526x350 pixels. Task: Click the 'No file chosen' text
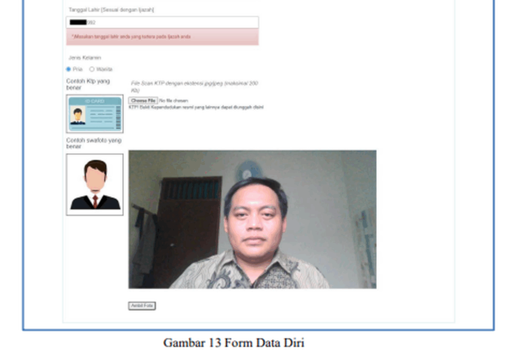[x=174, y=101]
